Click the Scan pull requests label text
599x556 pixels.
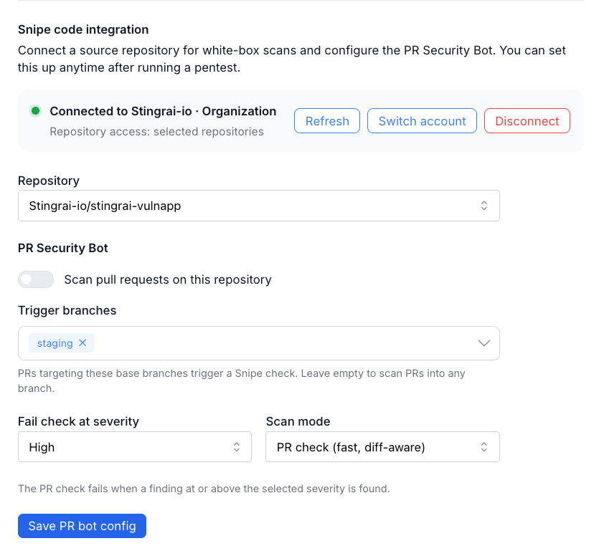[x=168, y=279]
